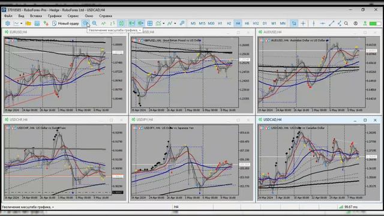Switch timeframe to M5
Viewport: 384px width, 216px height.
[193, 23]
